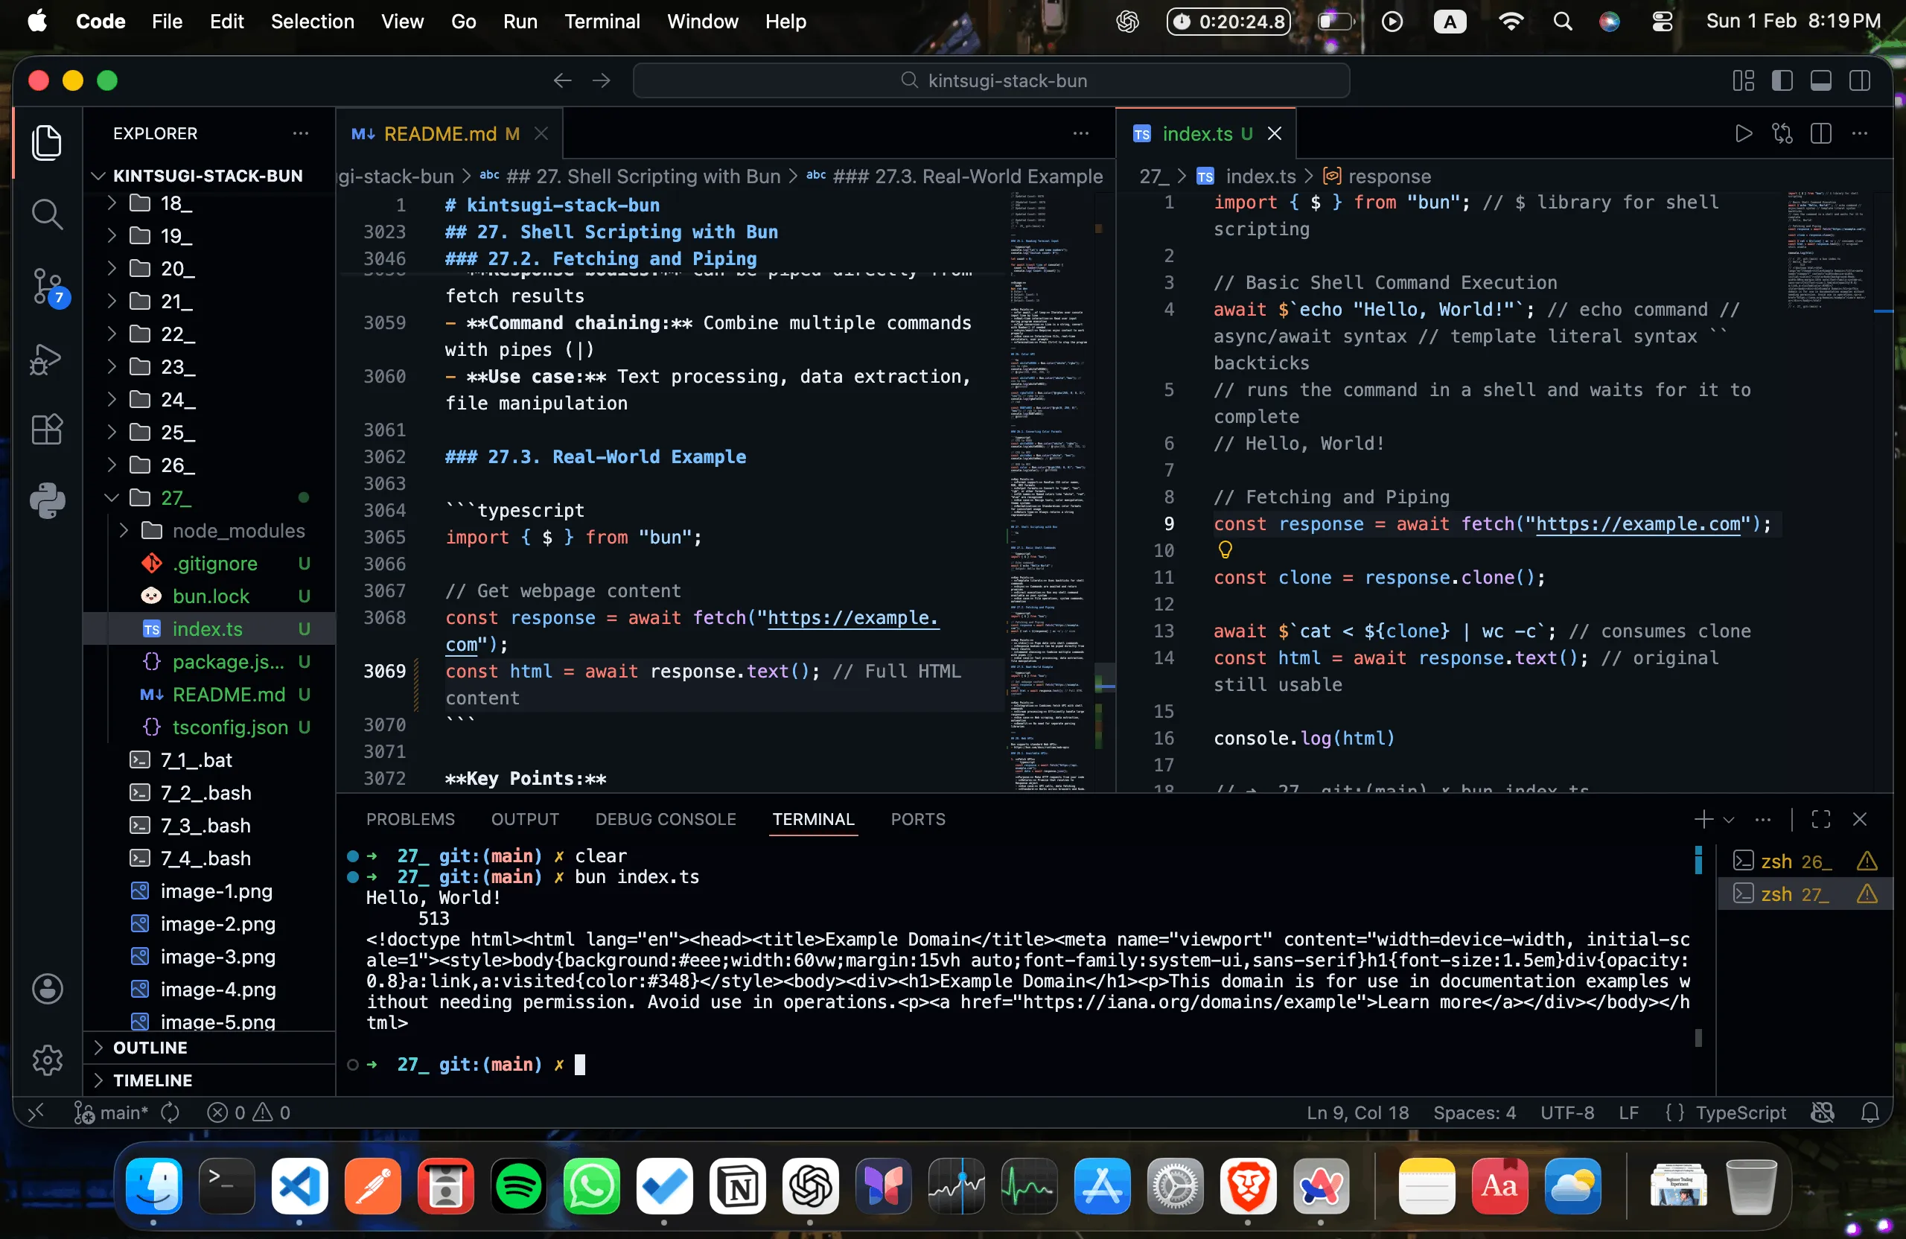Click the TypeScript language mode button

1739,1112
